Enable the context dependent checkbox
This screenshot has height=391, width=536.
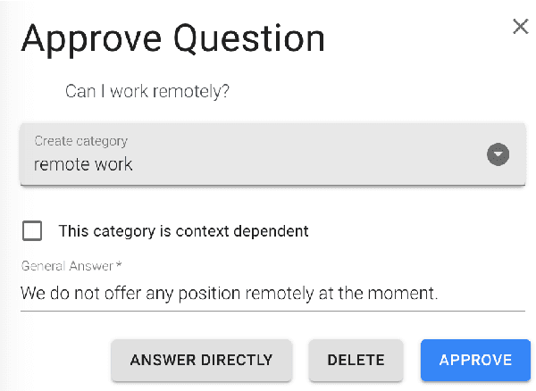click(32, 231)
